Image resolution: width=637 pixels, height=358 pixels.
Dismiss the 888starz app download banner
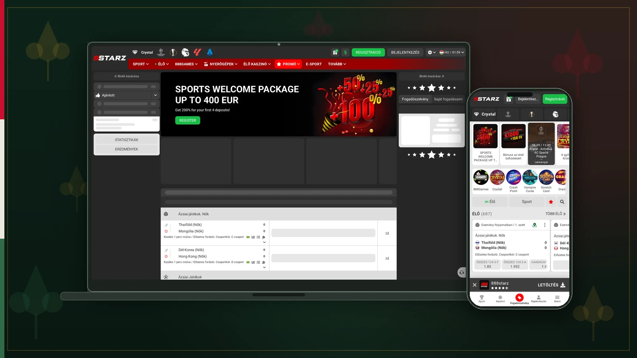tap(475, 285)
